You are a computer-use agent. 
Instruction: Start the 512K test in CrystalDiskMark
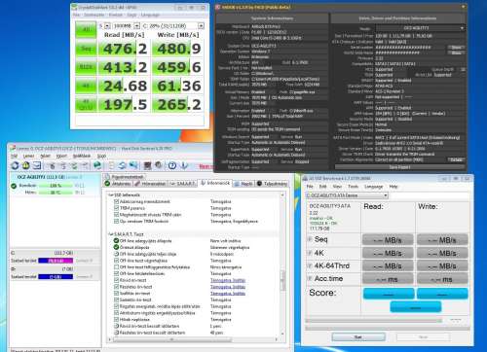[86, 67]
